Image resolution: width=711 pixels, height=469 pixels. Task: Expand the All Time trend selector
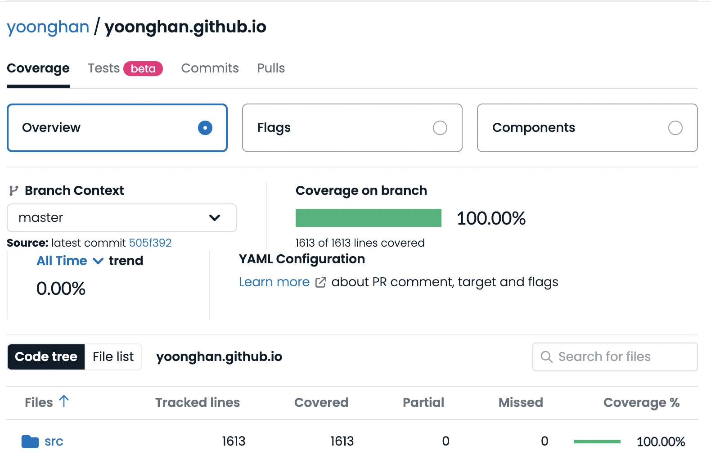tap(70, 261)
